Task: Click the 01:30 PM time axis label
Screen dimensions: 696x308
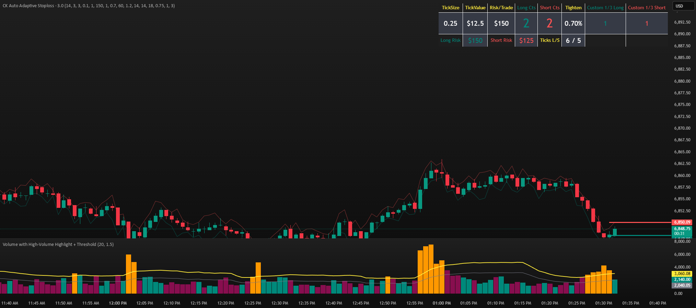Action: pyautogui.click(x=604, y=303)
